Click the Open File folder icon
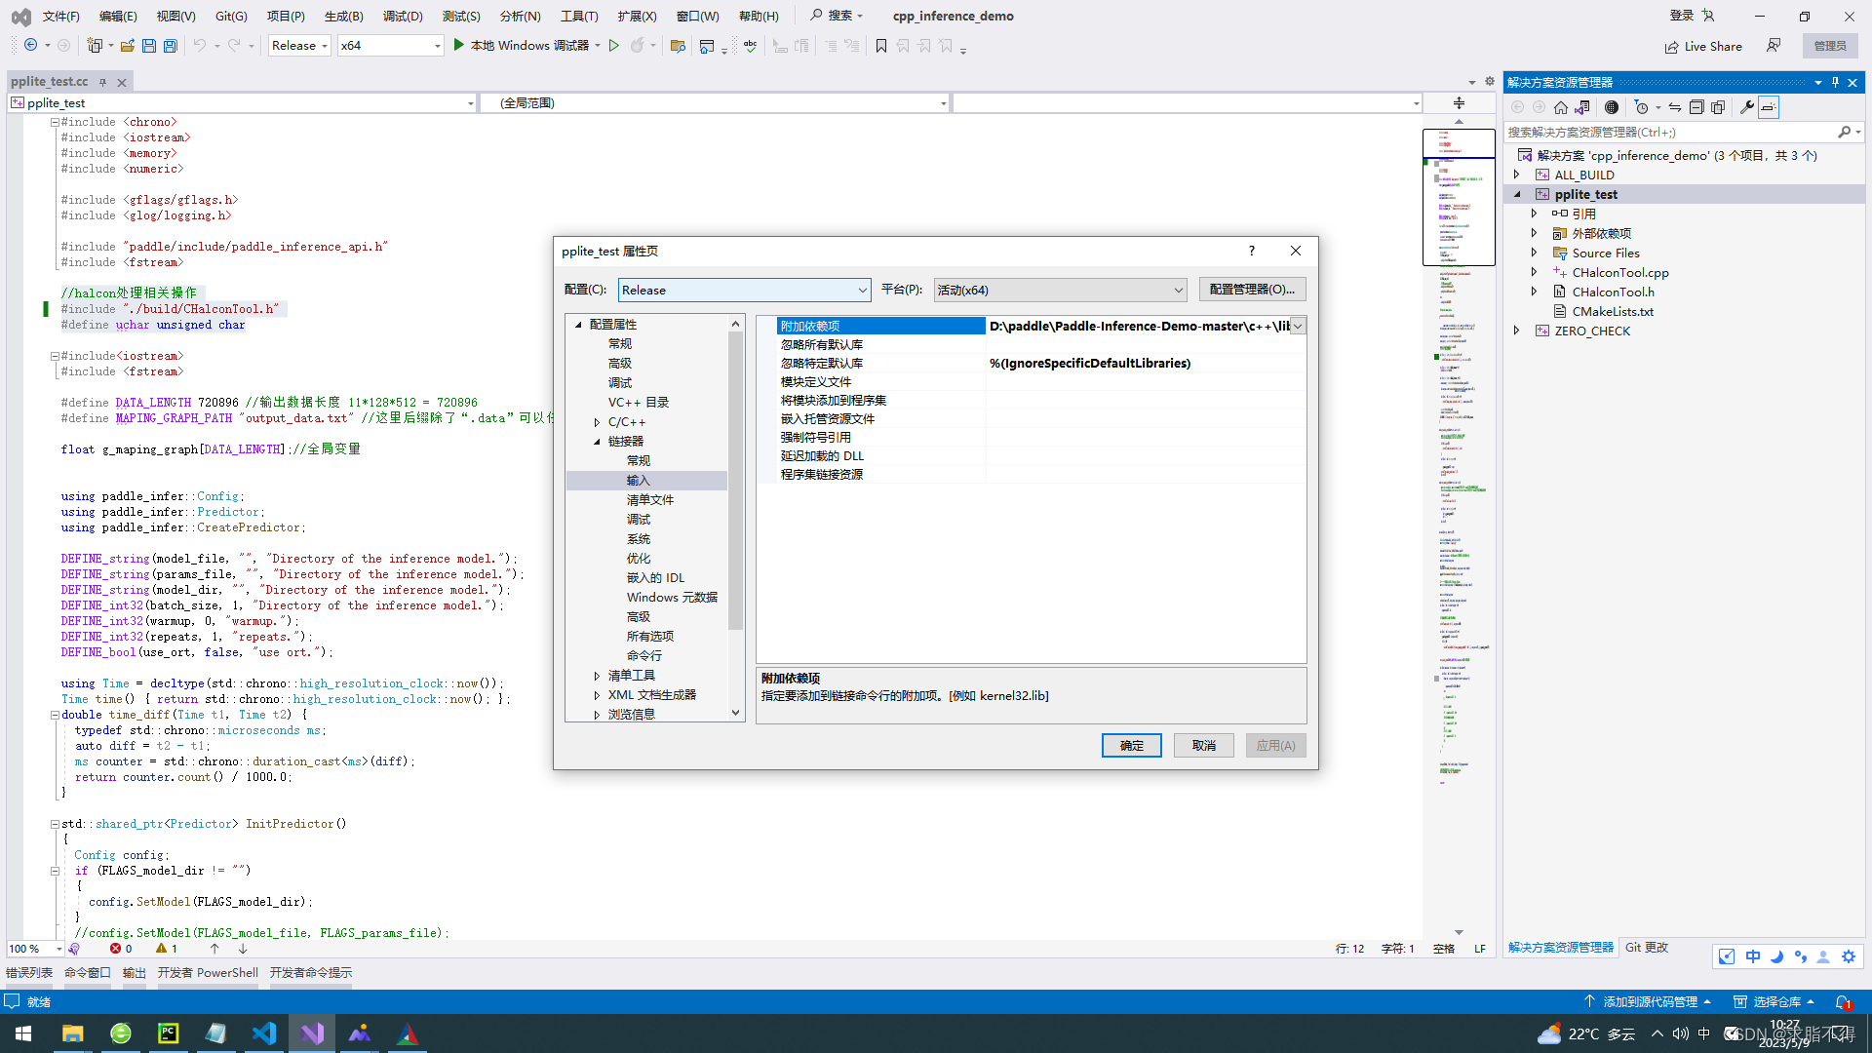 (127, 46)
